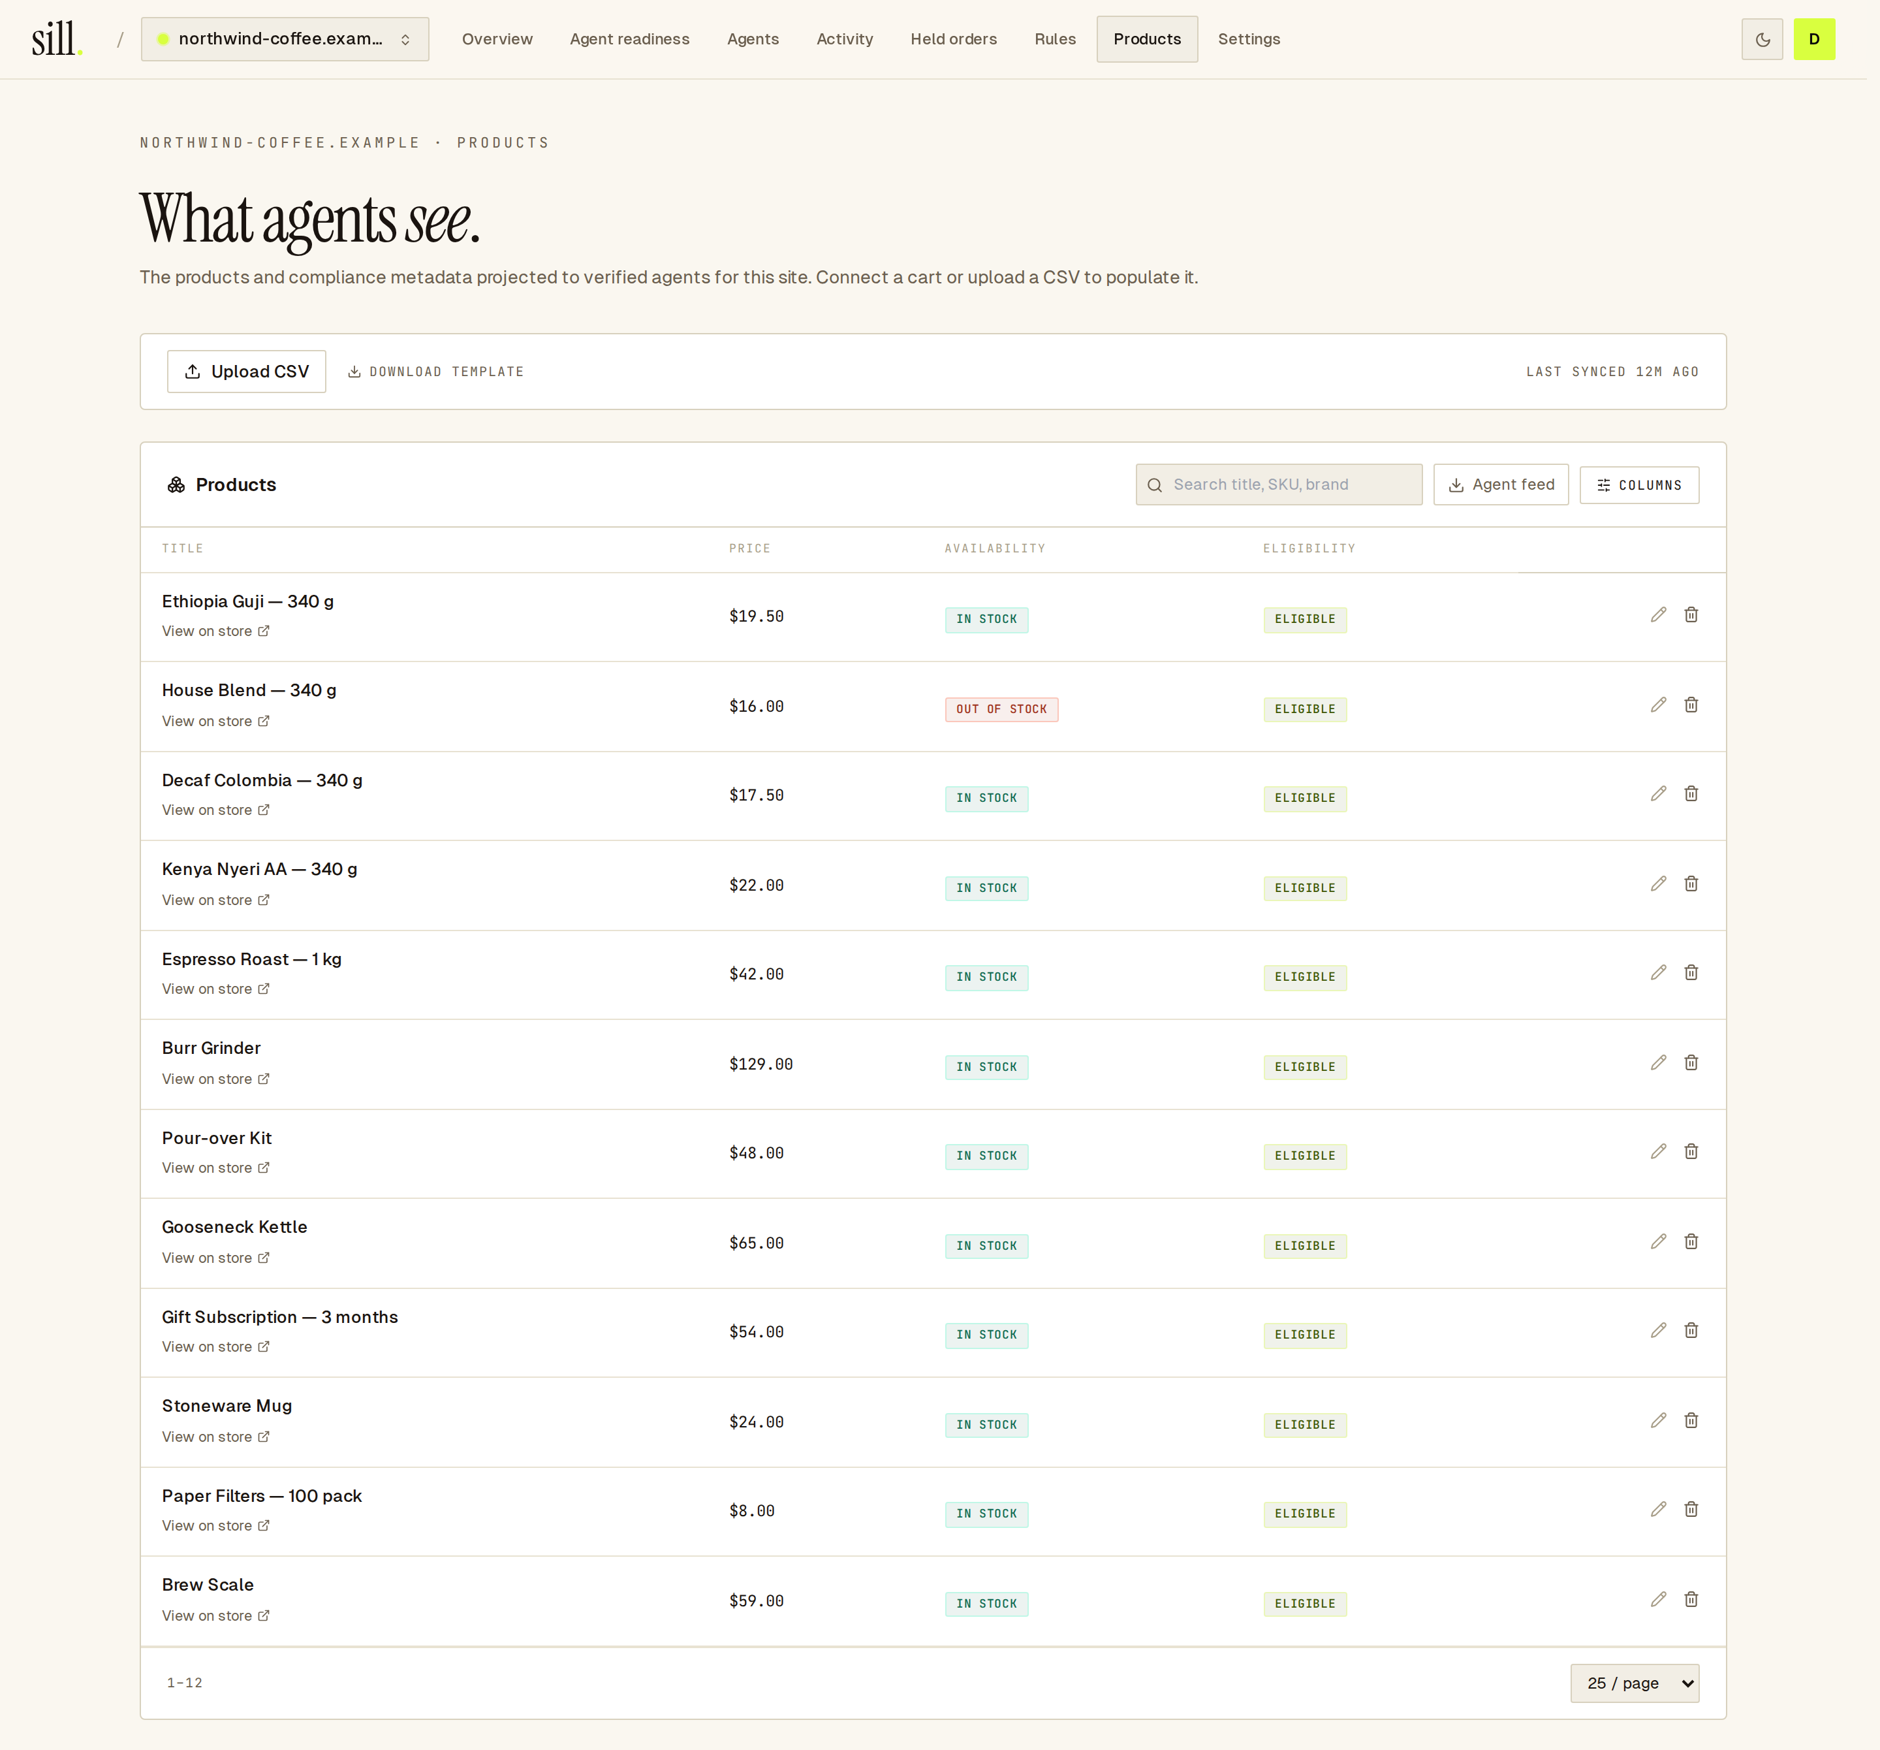Edit the Stoneware Mug product
The width and height of the screenshot is (1880, 1750).
click(x=1658, y=1420)
